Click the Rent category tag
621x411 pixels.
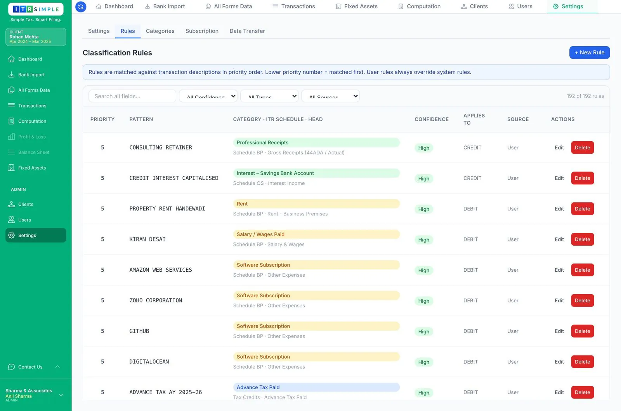[316, 204]
